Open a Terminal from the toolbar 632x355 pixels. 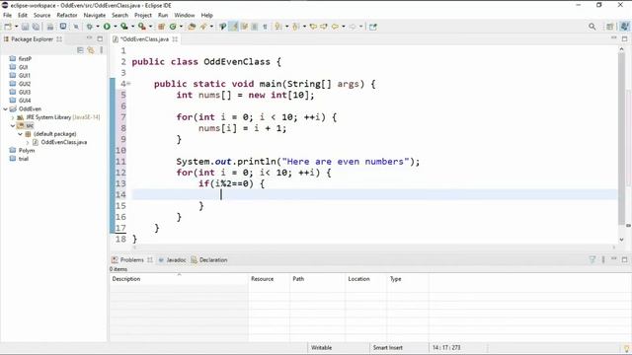pos(63,27)
